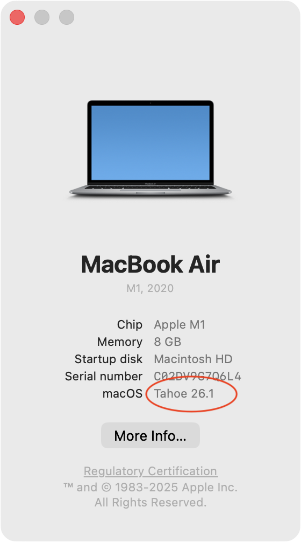This screenshot has width=301, height=542.
Task: Click the circled Tahoe 26.1 version text
Action: tap(184, 394)
